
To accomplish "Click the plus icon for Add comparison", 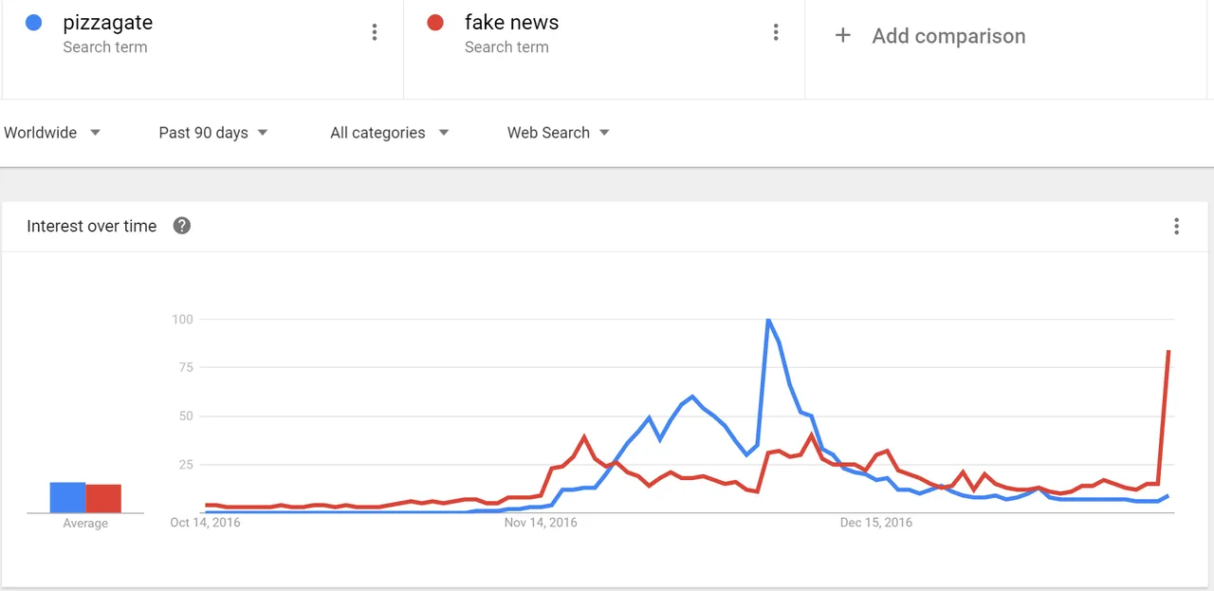I will tap(842, 36).
